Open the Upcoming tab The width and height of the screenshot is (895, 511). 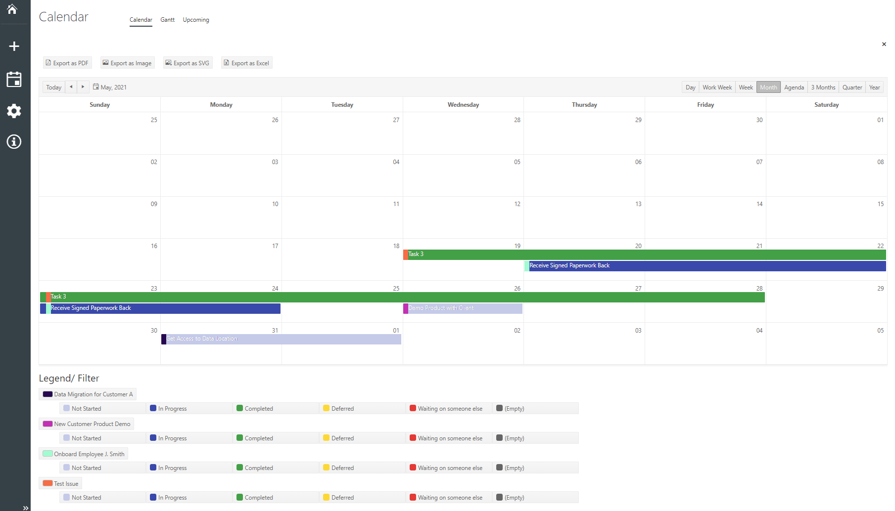[x=195, y=20]
